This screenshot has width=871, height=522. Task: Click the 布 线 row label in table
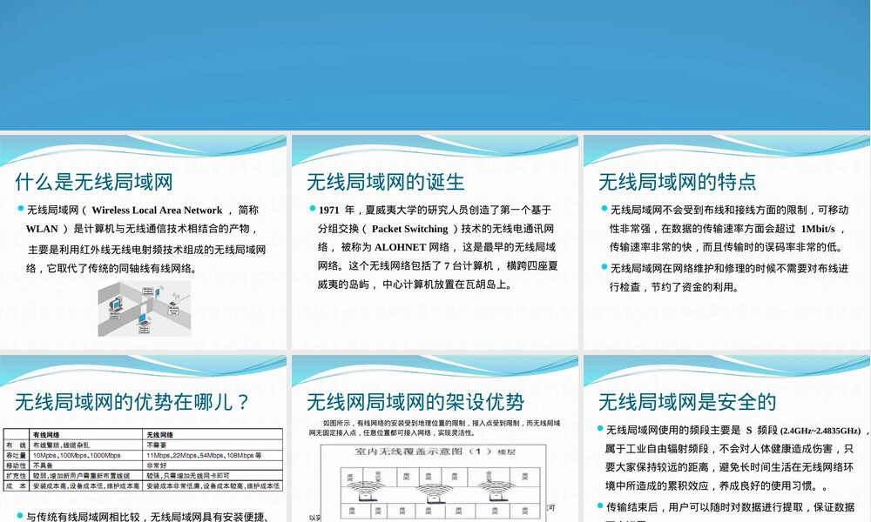coord(16,445)
